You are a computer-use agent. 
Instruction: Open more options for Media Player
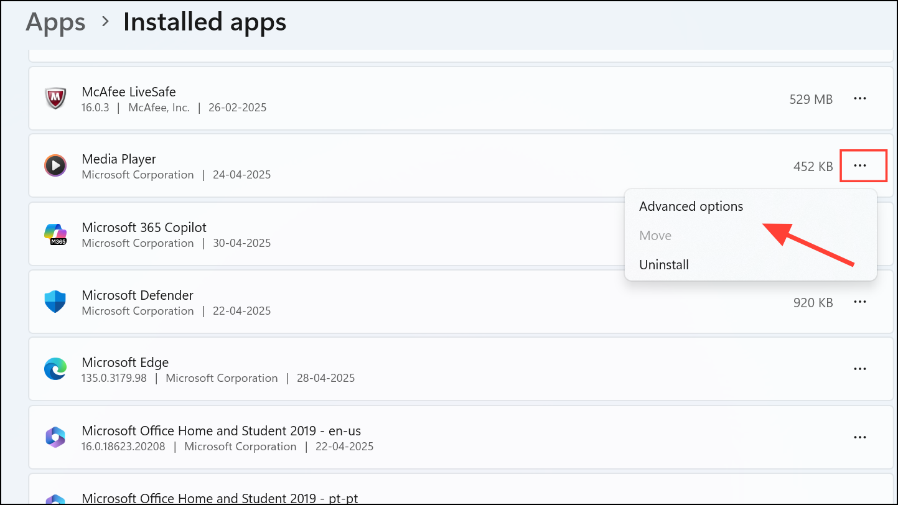(859, 165)
